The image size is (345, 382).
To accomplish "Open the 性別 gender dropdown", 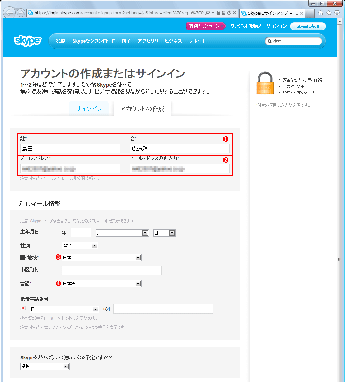I will 80,246.
